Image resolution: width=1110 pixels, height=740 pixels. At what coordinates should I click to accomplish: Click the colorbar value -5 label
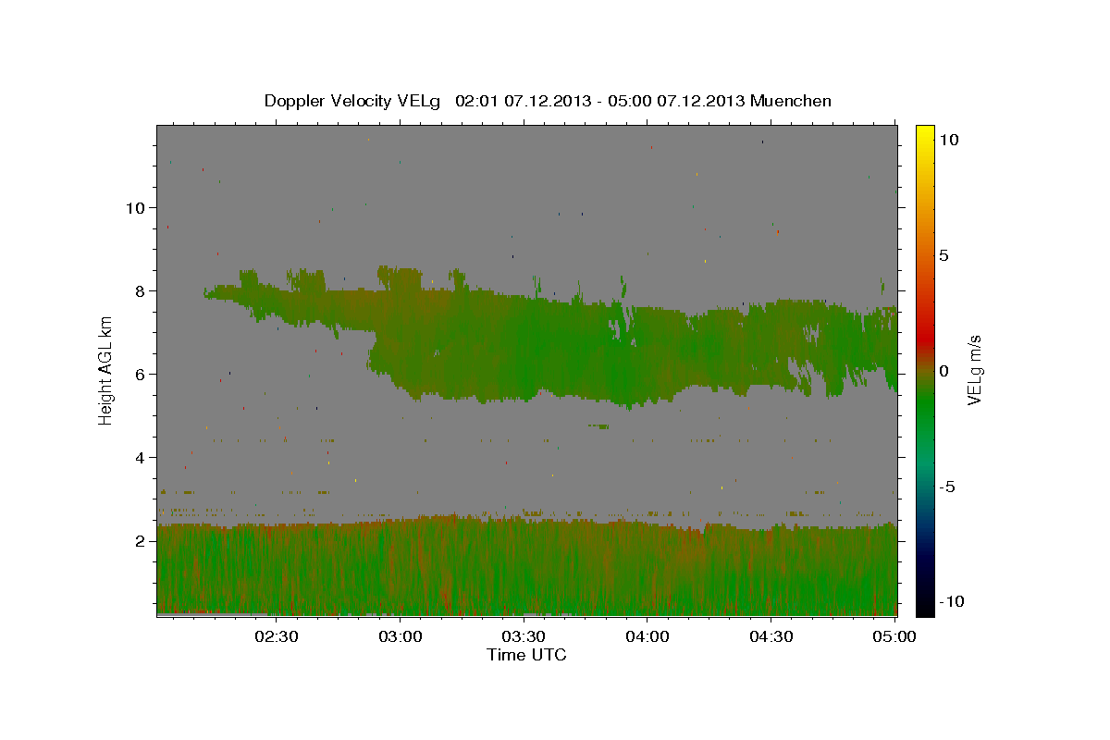coord(948,487)
